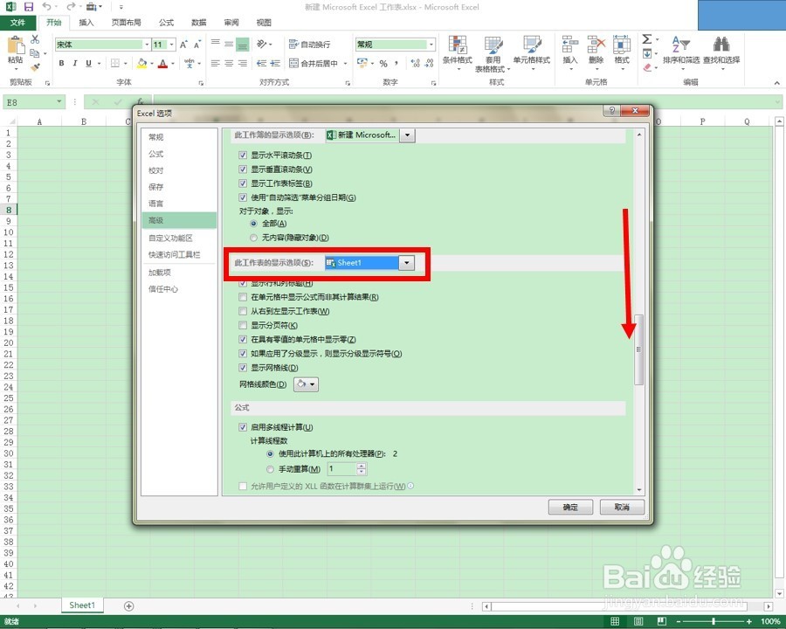Open the 文件 File menu
This screenshot has width=786, height=629.
pyautogui.click(x=18, y=23)
